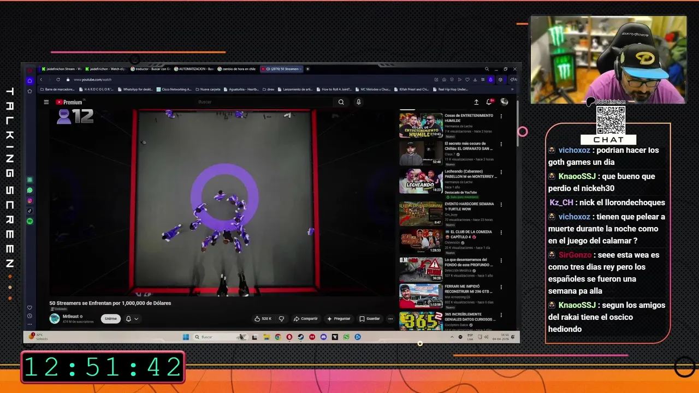Open the YouTube notifications bell
Image resolution: width=699 pixels, height=393 pixels.
click(490, 102)
